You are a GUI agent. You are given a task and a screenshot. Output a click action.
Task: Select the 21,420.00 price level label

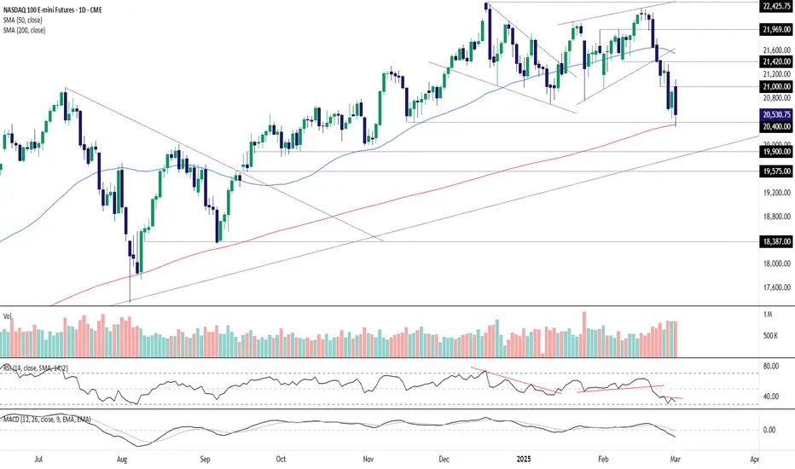[x=777, y=61]
